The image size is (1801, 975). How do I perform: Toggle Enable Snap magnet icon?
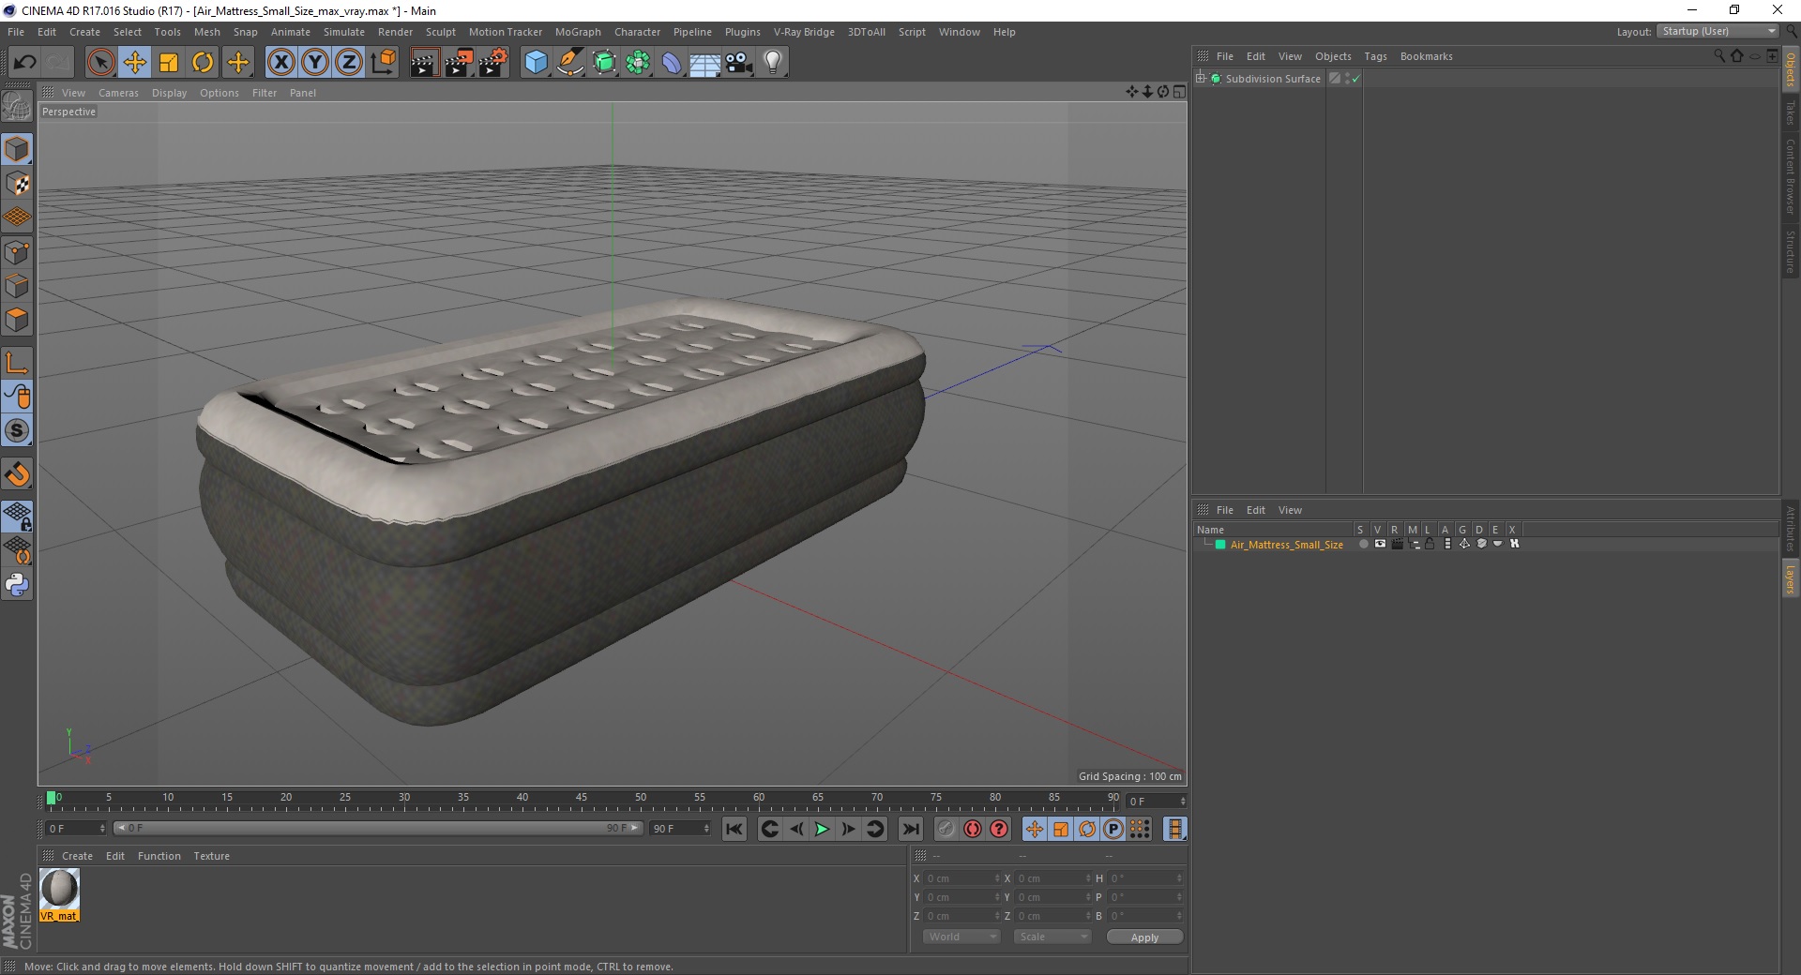point(17,474)
